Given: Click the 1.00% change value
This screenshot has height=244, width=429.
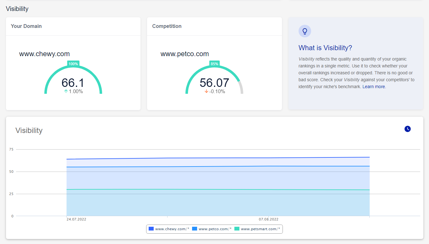Looking at the screenshot, I should tap(76, 92).
